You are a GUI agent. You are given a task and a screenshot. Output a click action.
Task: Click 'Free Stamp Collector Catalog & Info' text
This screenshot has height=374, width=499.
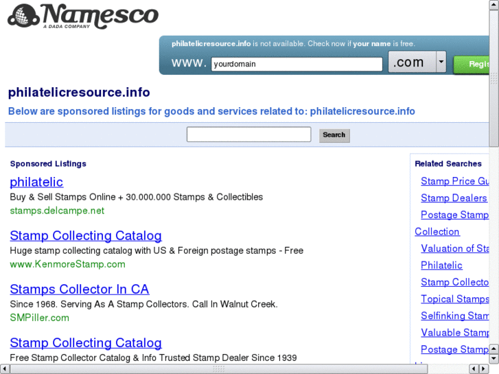[153, 358]
